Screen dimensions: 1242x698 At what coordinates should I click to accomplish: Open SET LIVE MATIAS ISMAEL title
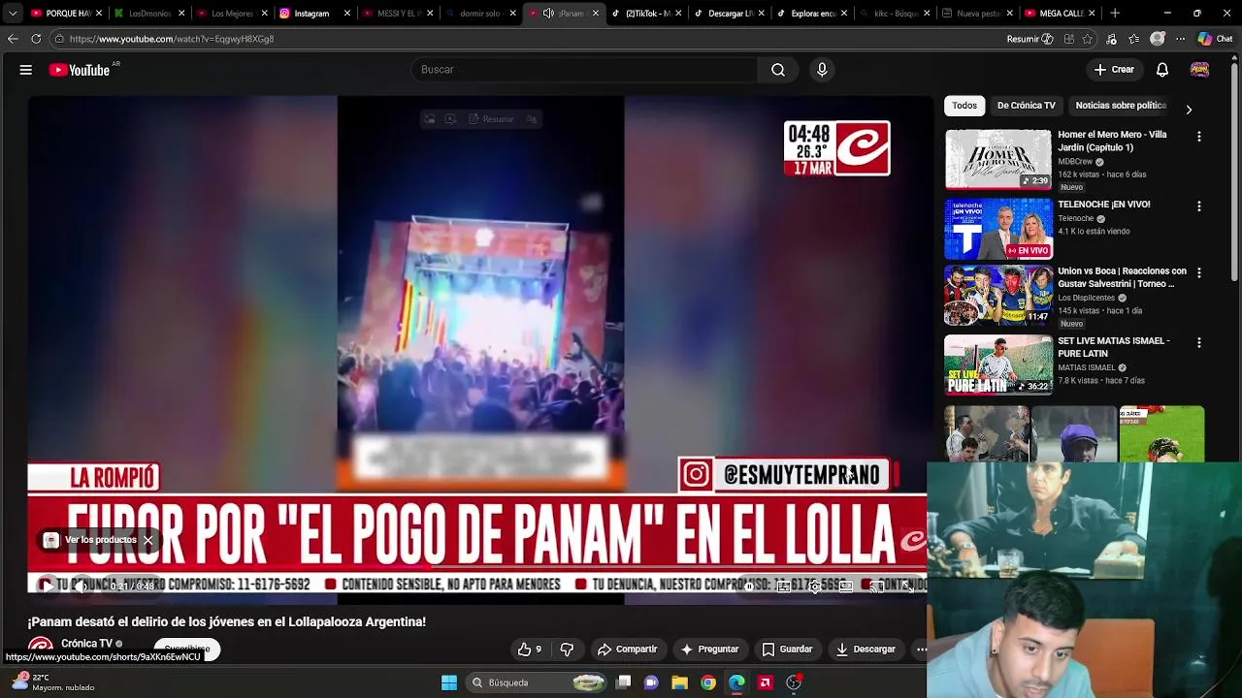pyautogui.click(x=1114, y=347)
